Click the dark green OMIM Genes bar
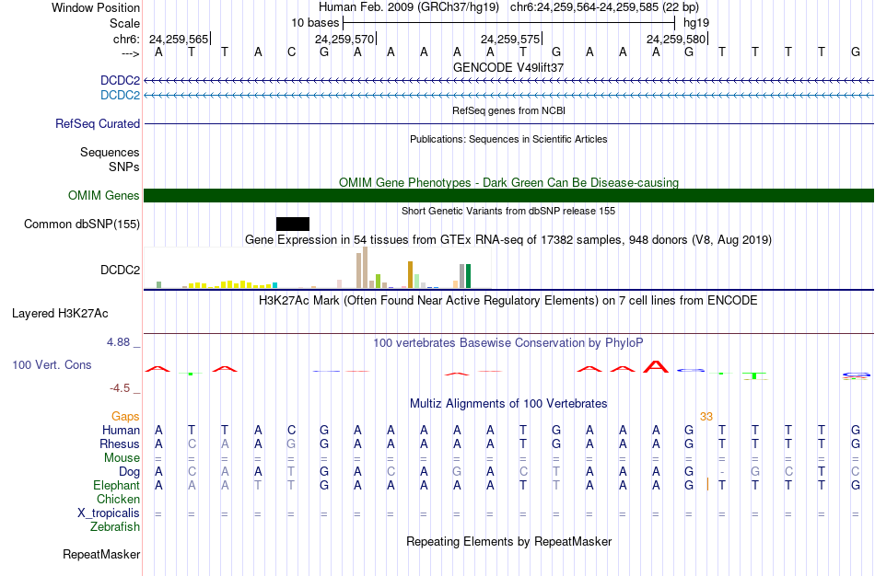Image resolution: width=875 pixels, height=576 pixels. point(509,196)
